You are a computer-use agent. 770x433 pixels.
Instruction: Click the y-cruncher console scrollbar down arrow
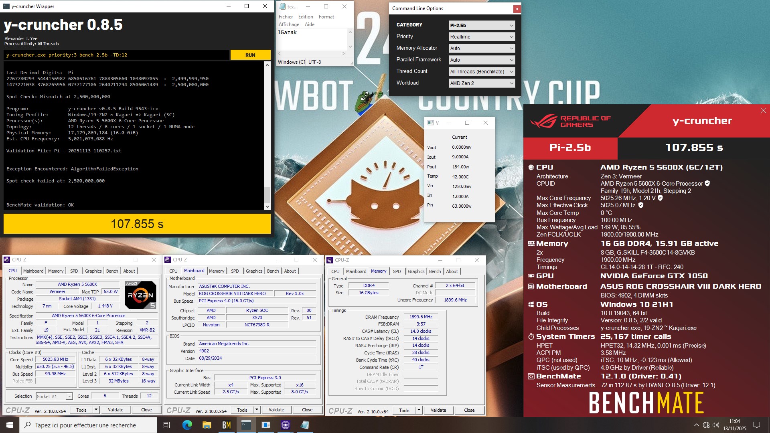tap(267, 207)
